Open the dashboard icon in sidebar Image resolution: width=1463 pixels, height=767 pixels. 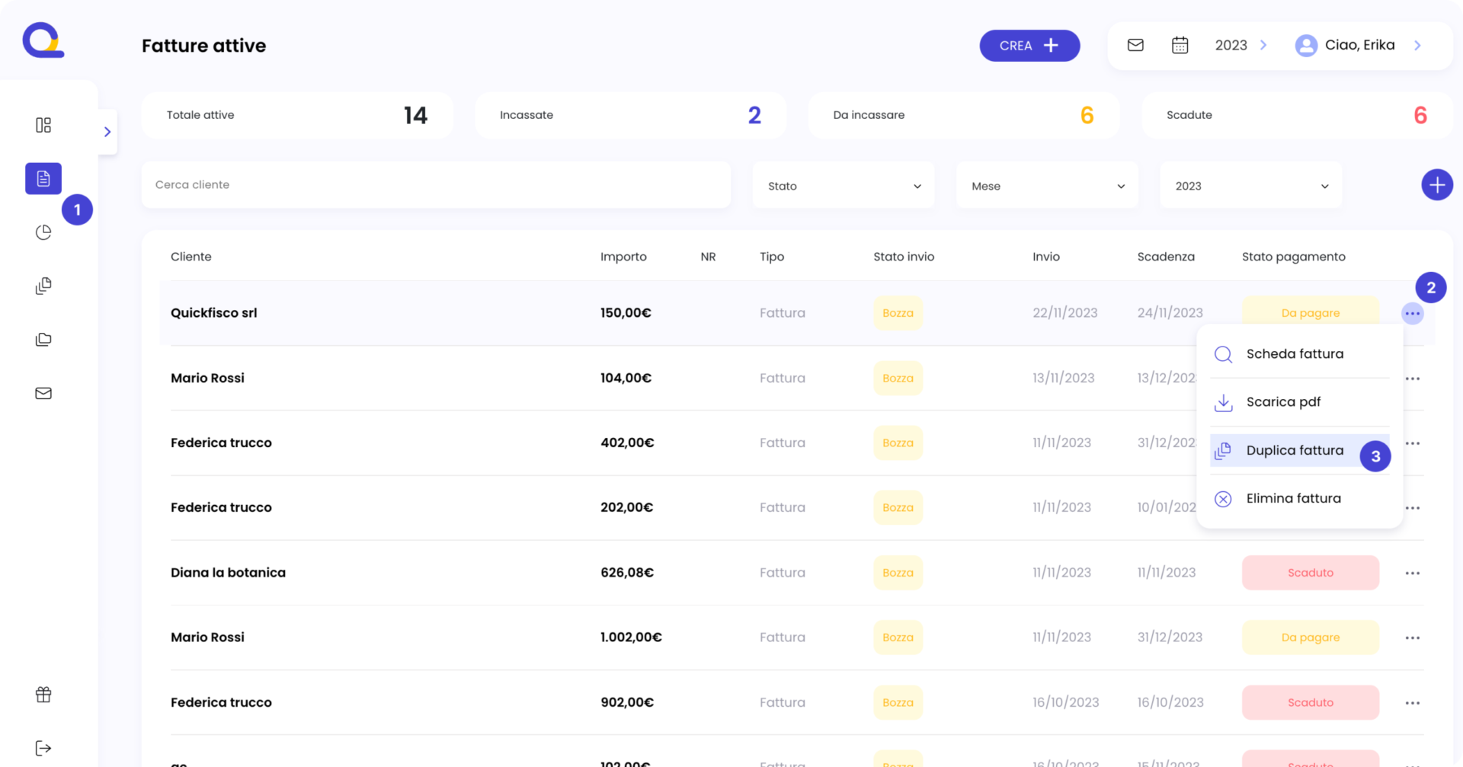(x=43, y=125)
